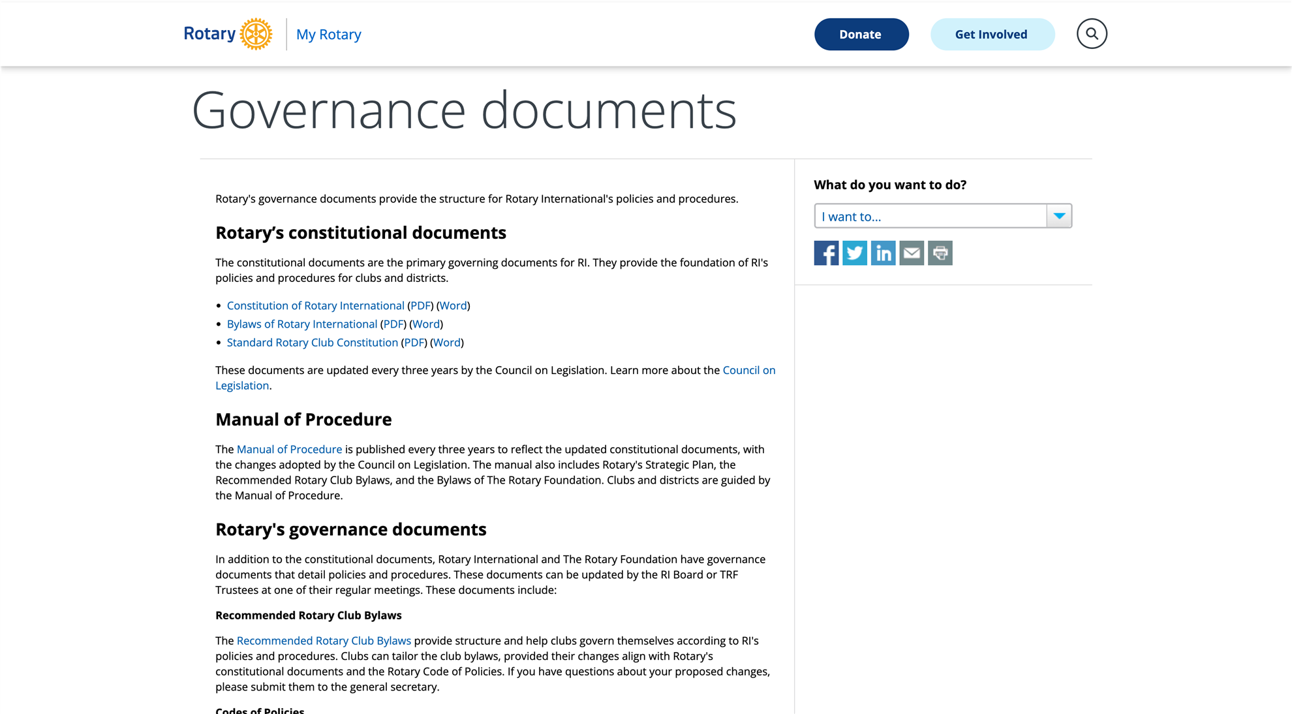Click the 'I want to...' select field

coord(943,216)
